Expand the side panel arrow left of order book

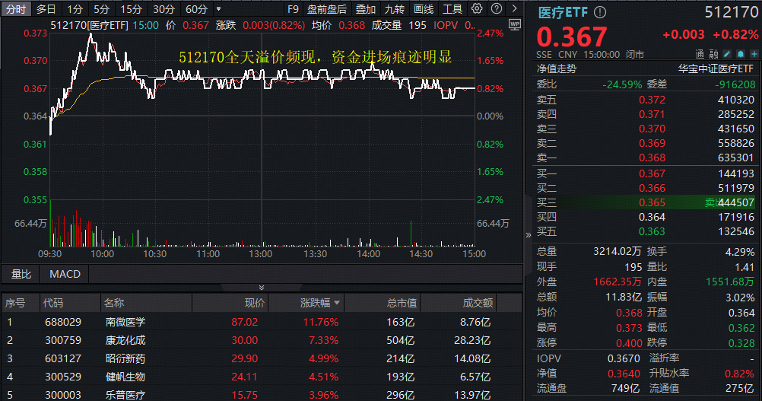click(528, 235)
